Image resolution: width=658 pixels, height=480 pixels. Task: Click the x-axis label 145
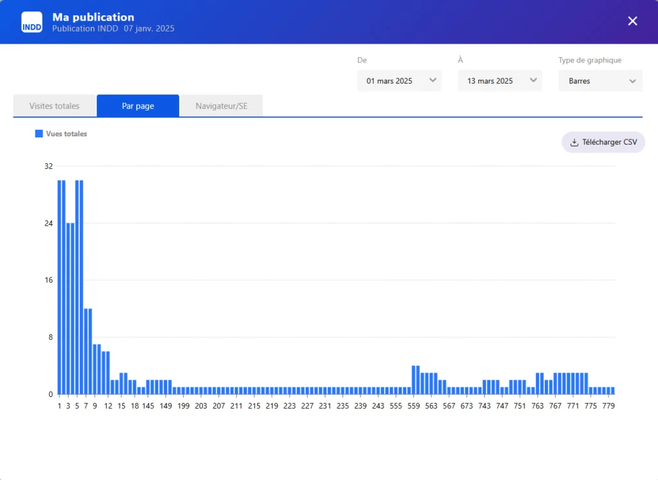tap(148, 405)
